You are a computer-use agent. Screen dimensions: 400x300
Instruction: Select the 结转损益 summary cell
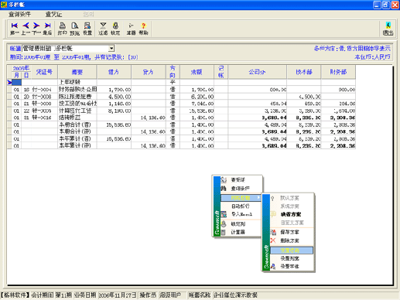tap(77, 118)
